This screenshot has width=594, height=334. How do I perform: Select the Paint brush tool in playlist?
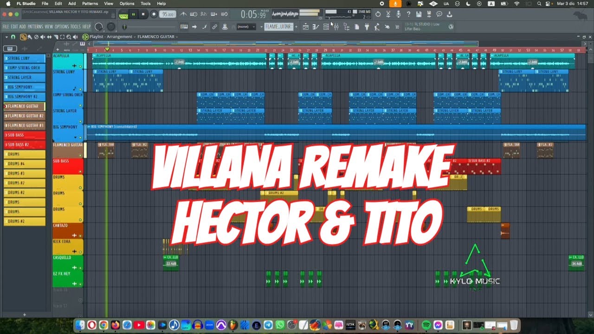[30, 37]
